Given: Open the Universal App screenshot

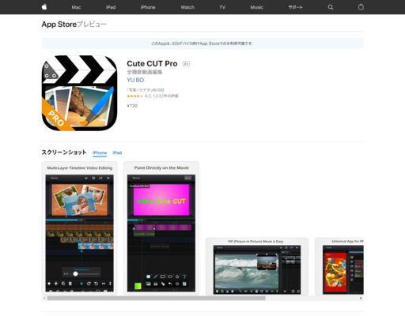Looking at the screenshot, I should click(339, 266).
